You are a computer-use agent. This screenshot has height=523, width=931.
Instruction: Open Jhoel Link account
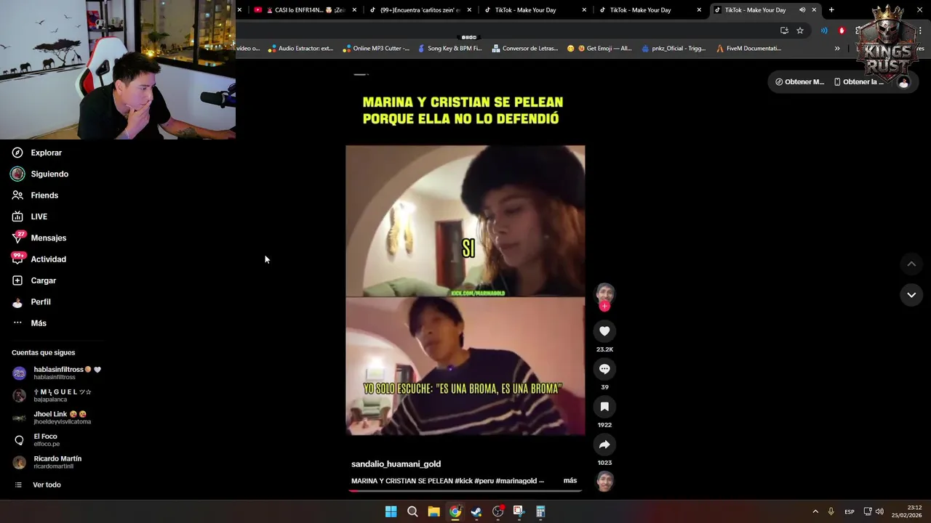pyautogui.click(x=52, y=418)
